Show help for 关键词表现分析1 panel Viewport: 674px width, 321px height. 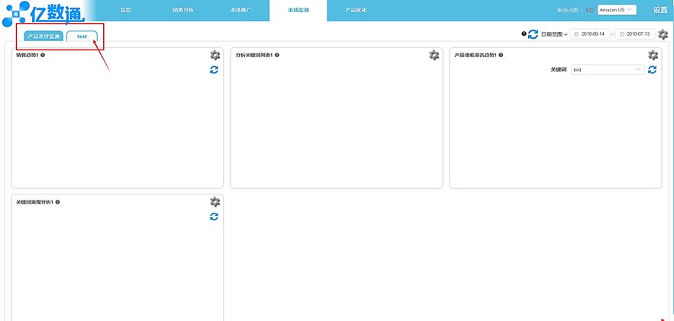[57, 202]
